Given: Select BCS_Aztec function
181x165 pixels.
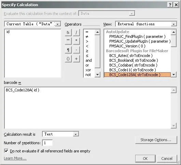Looking at the screenshot, I should (x=131, y=56).
